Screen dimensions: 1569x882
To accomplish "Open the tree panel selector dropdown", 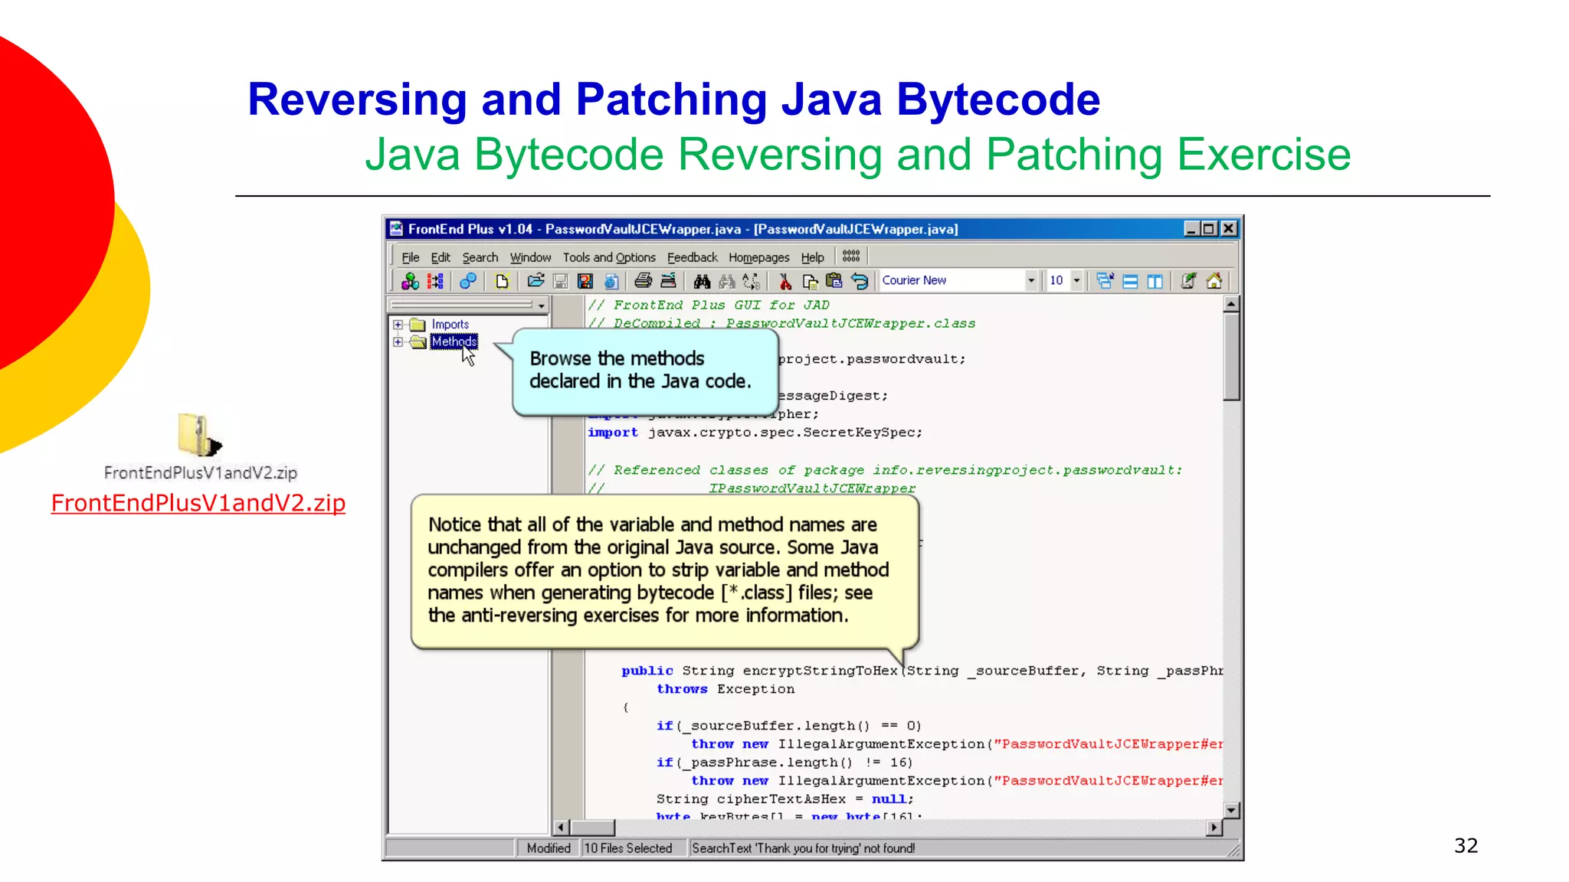I will tap(541, 305).
